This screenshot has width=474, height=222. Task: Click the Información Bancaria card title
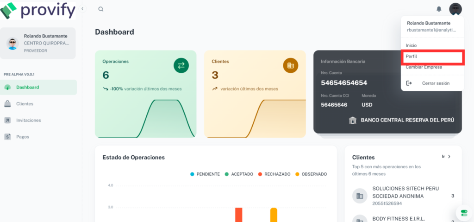click(x=343, y=62)
